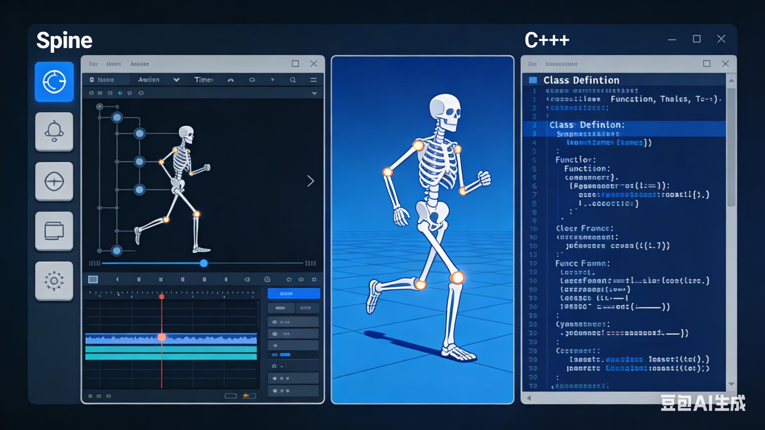Image resolution: width=765 pixels, height=430 pixels.
Task: Open the hamburger menu in animation toolbar
Action: click(313, 80)
